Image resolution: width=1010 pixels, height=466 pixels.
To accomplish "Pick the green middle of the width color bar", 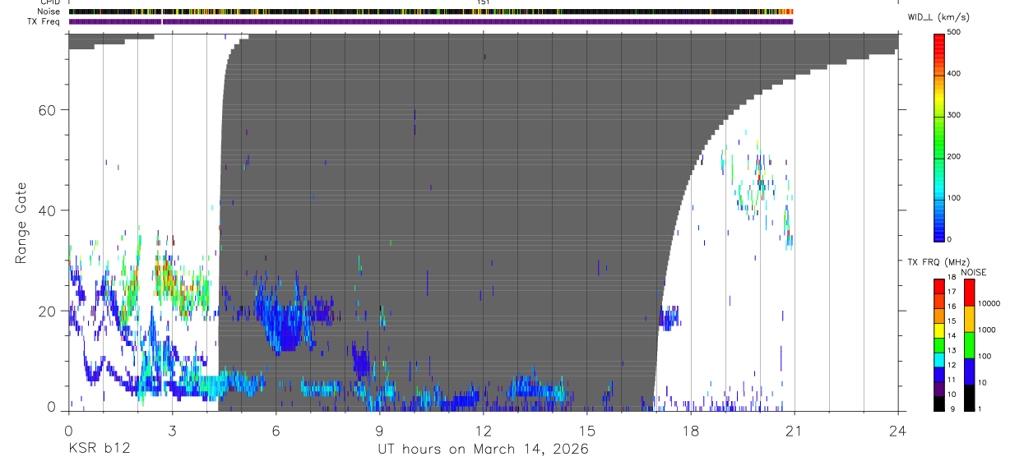I will coord(938,140).
